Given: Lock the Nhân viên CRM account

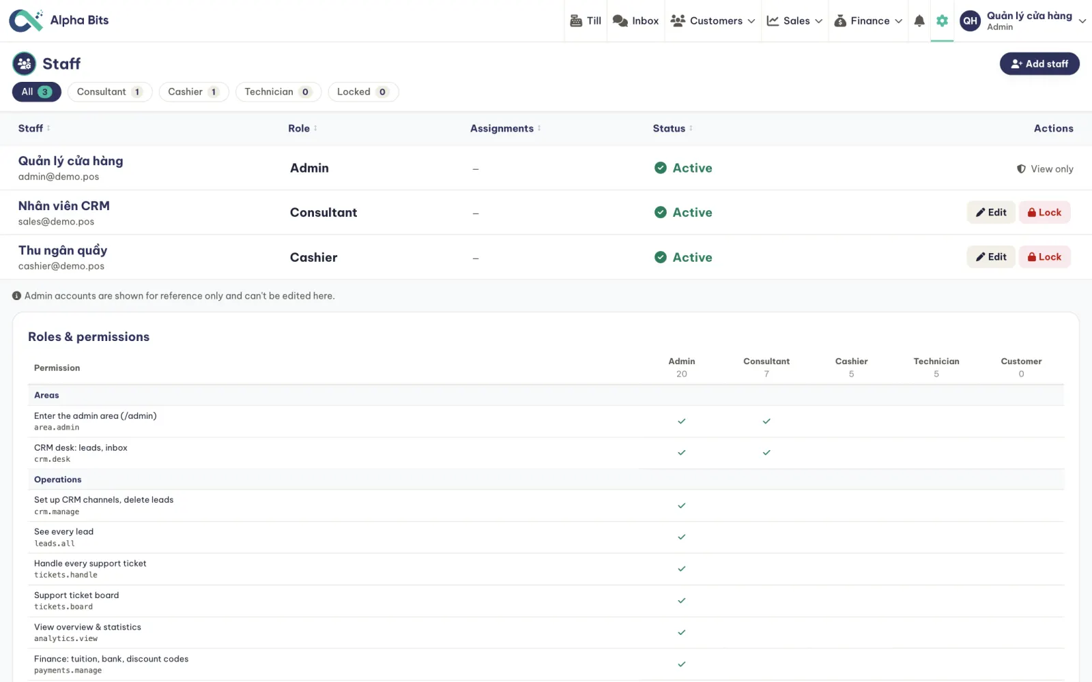Looking at the screenshot, I should [1044, 212].
